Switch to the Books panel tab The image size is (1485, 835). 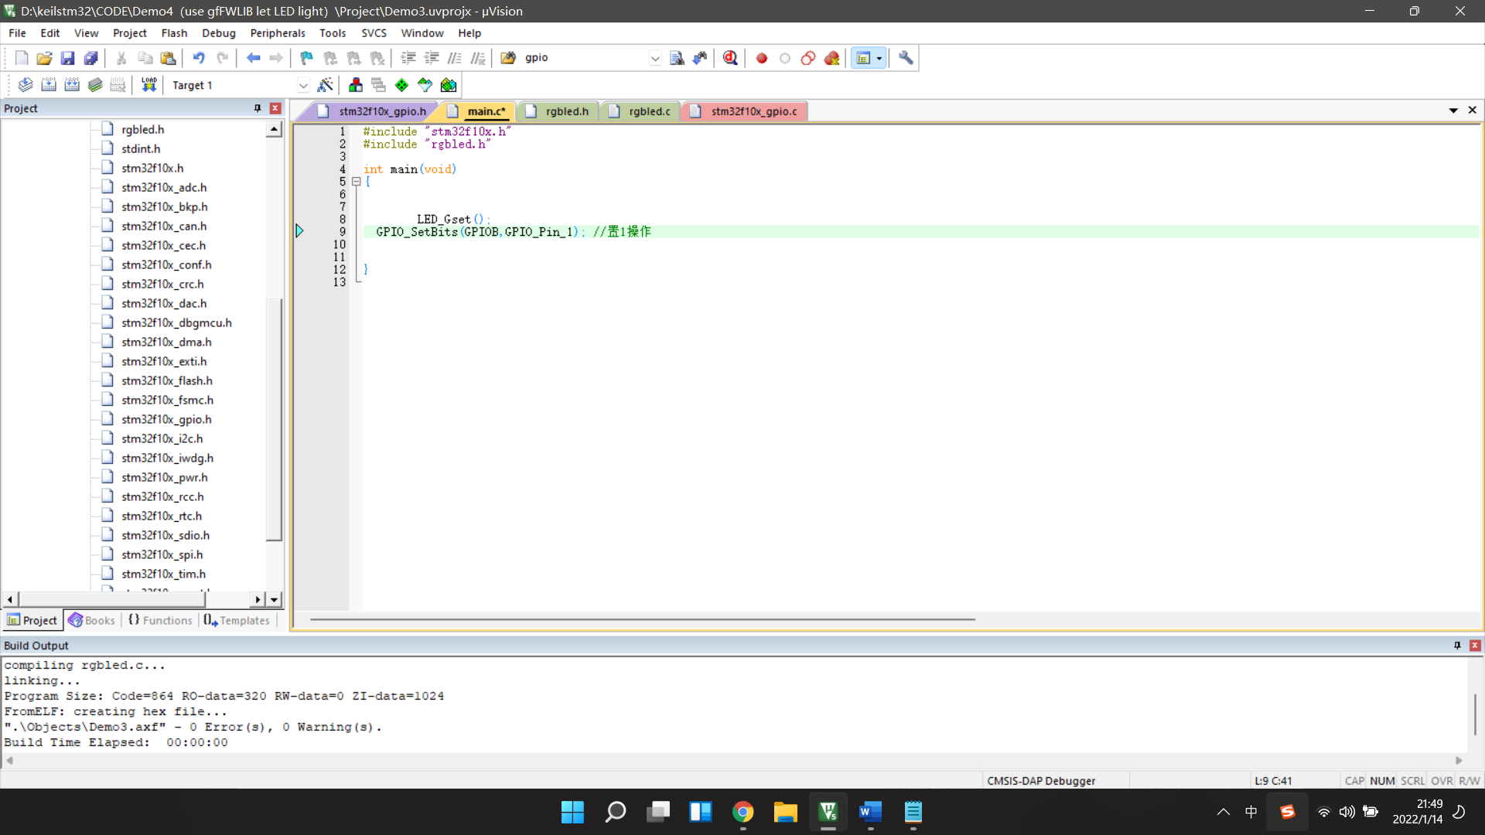(91, 620)
